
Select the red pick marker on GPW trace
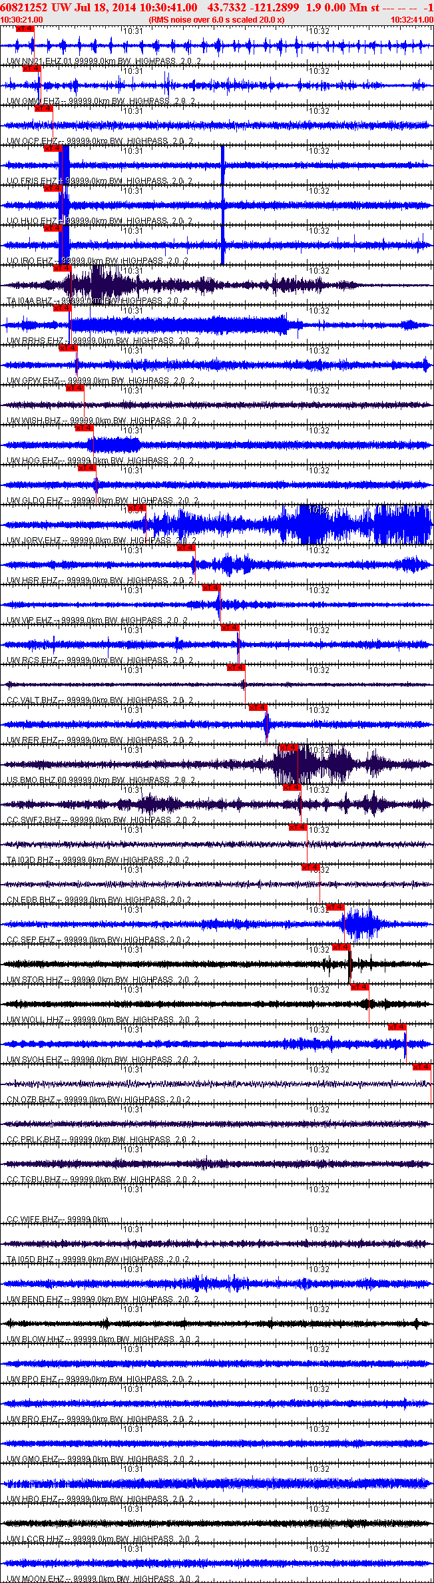pyautogui.click(x=68, y=348)
